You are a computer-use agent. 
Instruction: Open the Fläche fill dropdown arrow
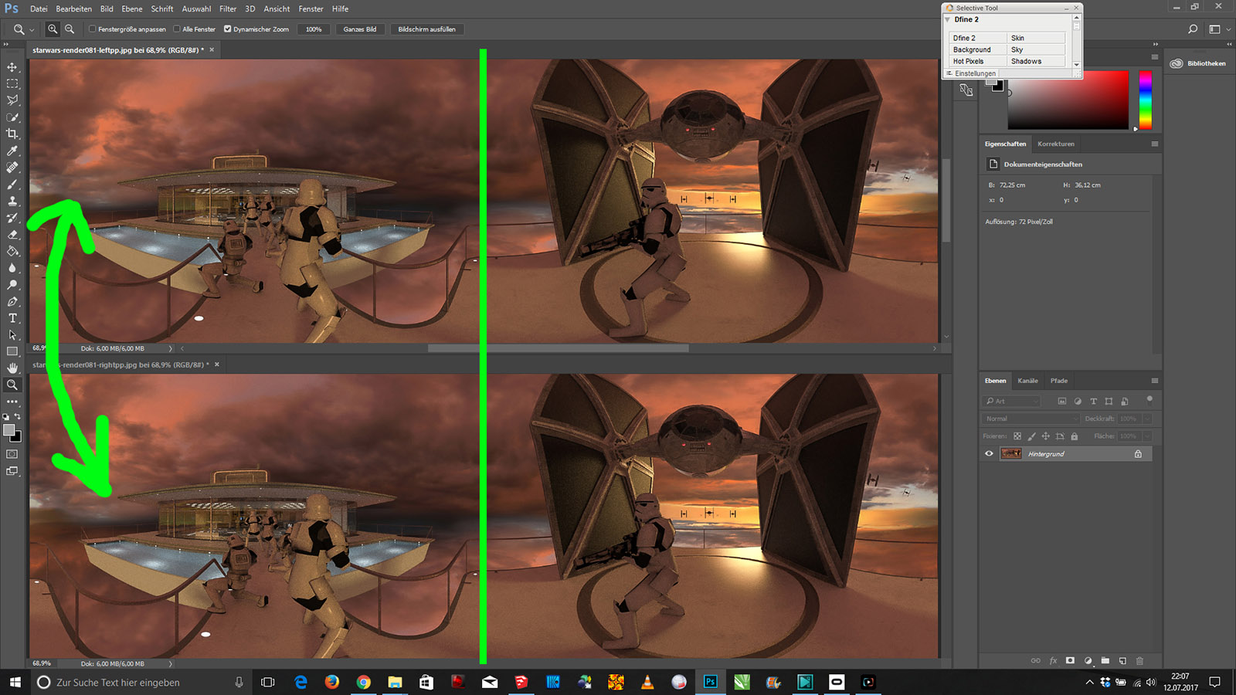tap(1147, 436)
